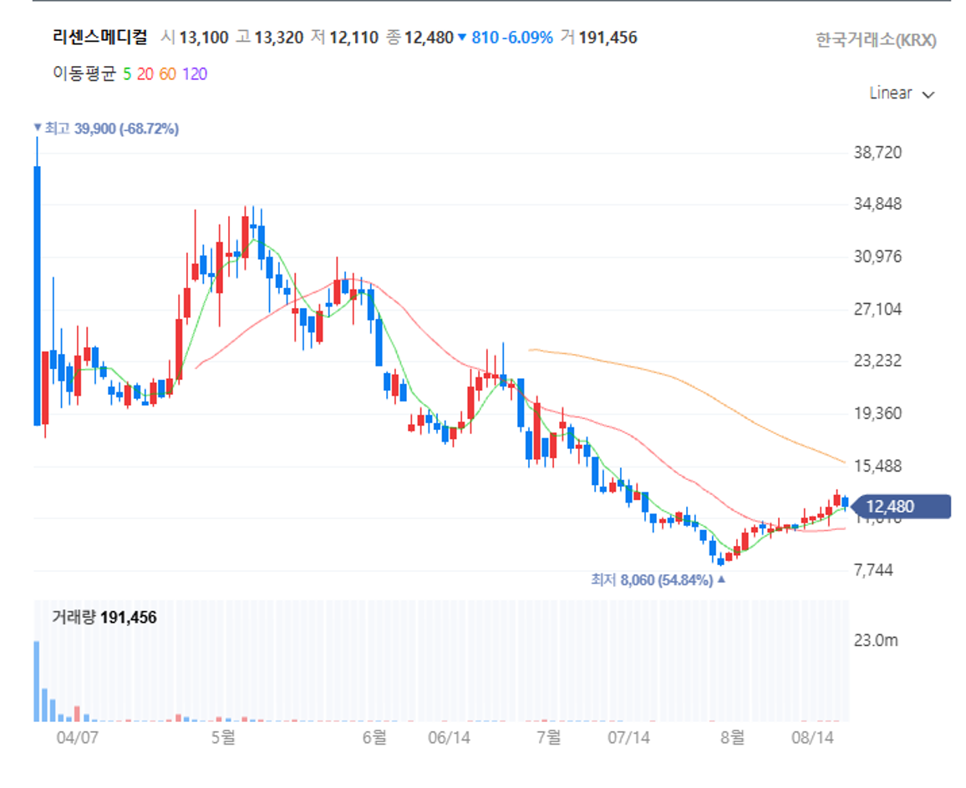Click the 04/07 date axis label

pyautogui.click(x=77, y=738)
